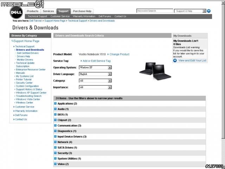Viewport: 225px width, 169px height.
Task: Open the Operating System dropdown
Action: click(x=95, y=67)
